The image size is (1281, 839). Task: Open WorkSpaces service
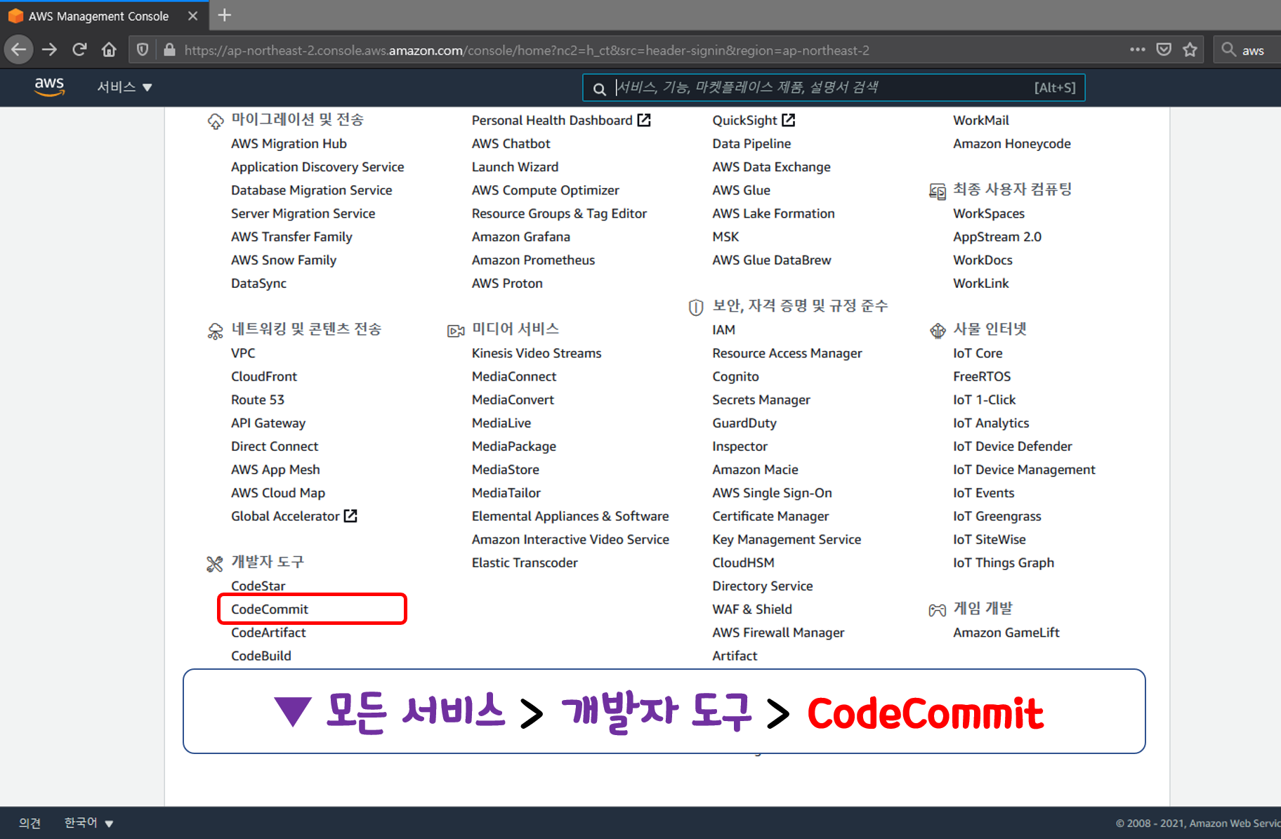(x=989, y=213)
